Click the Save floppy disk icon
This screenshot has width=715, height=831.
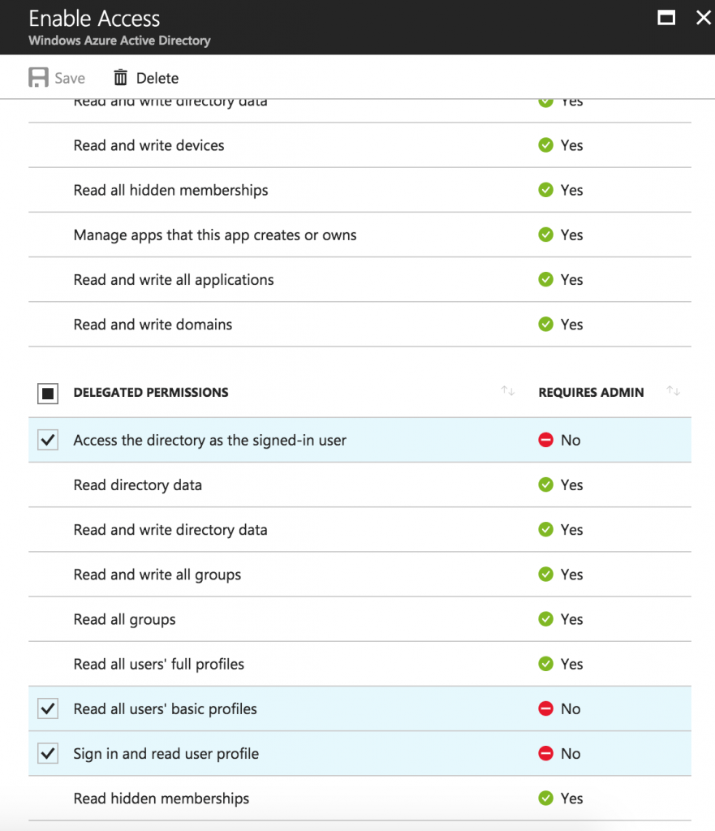pyautogui.click(x=38, y=78)
